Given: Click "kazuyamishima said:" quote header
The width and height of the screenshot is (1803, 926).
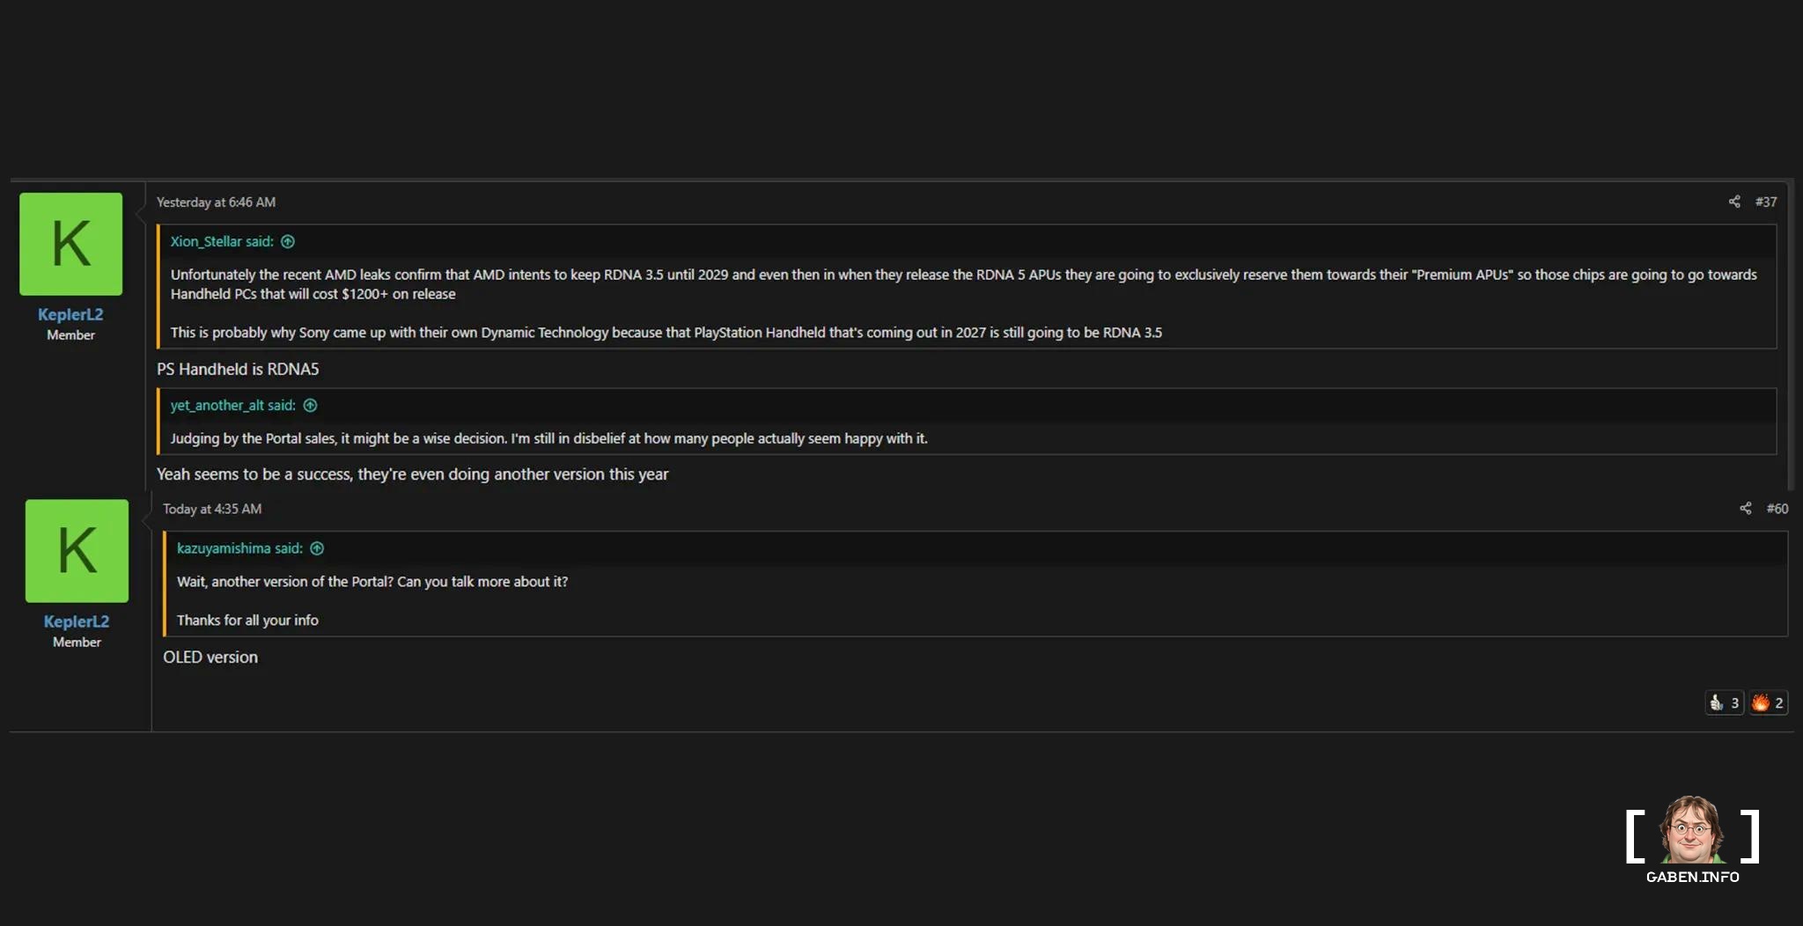Looking at the screenshot, I should [239, 548].
